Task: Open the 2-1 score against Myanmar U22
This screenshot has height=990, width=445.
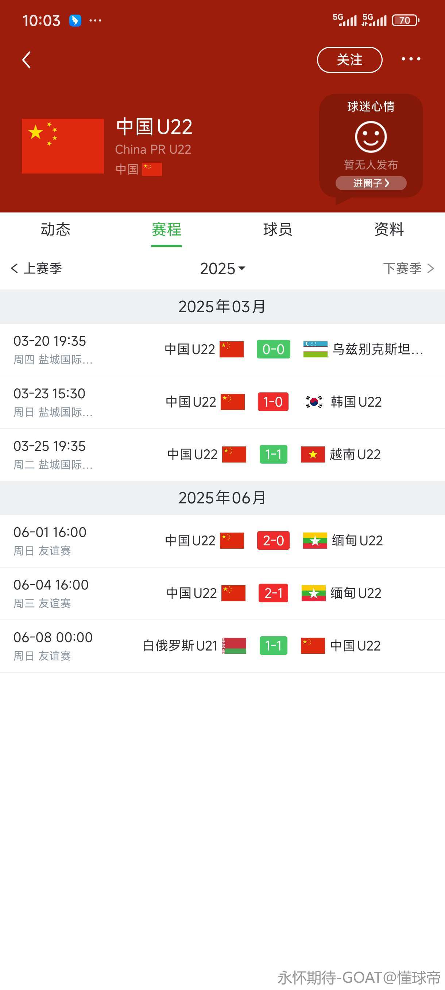Action: coord(273,593)
